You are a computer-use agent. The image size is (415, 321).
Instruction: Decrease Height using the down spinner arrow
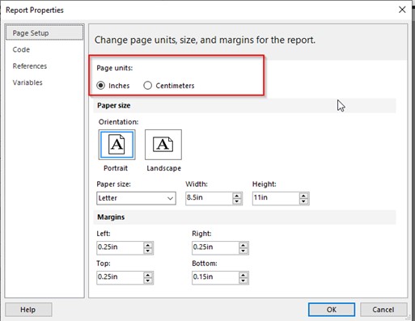coord(303,201)
